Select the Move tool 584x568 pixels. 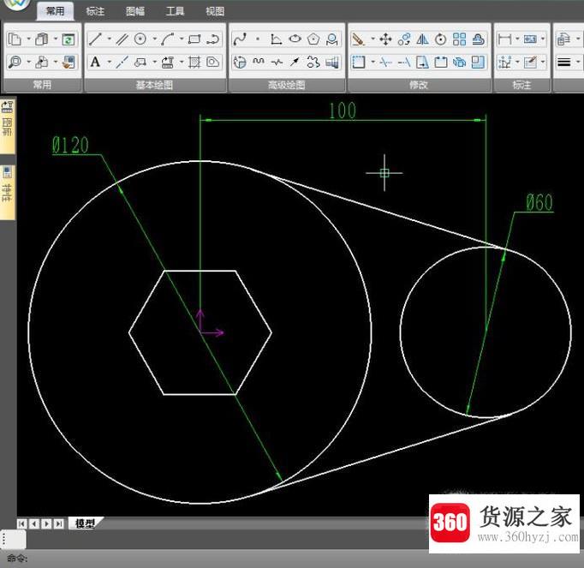[x=385, y=39]
